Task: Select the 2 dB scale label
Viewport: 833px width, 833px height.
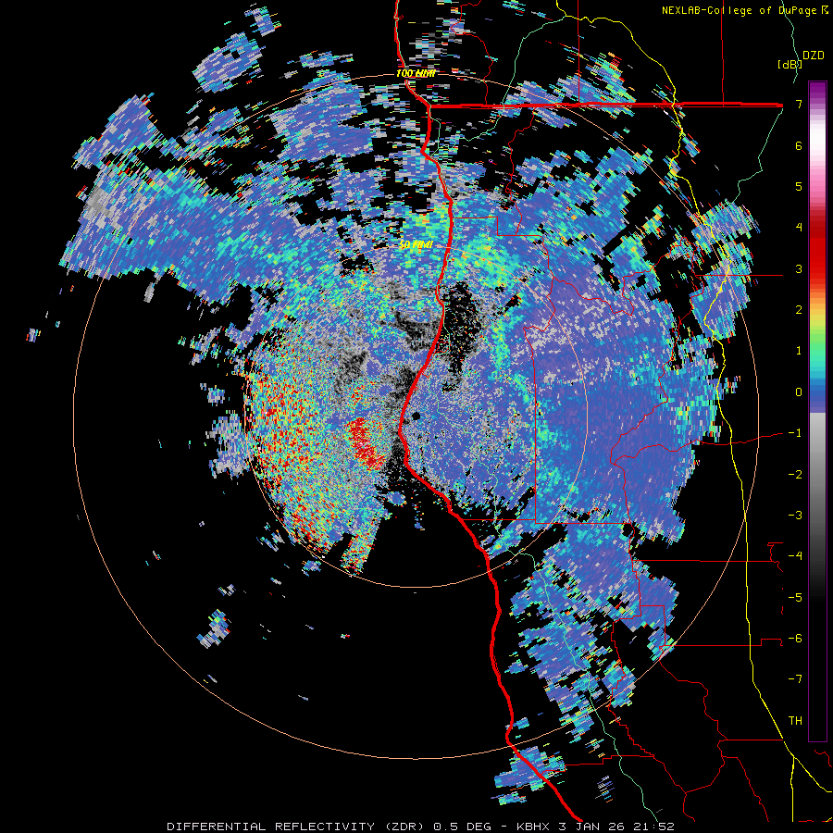Action: tap(799, 310)
